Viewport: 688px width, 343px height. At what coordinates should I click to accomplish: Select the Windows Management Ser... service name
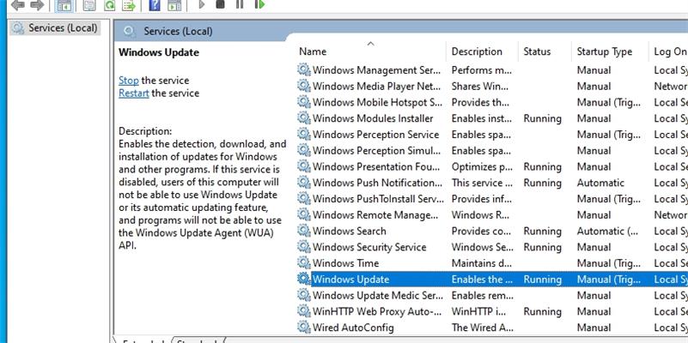point(377,70)
